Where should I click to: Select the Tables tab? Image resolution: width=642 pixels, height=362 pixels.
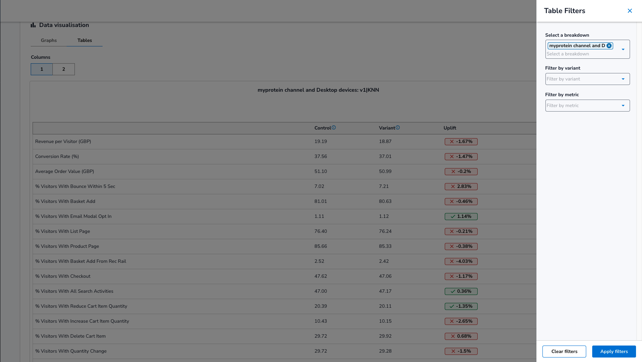(x=85, y=40)
